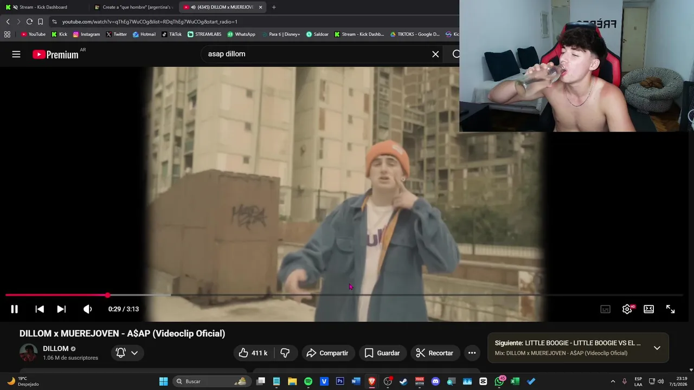Open the Windows Start menu

pos(163,381)
